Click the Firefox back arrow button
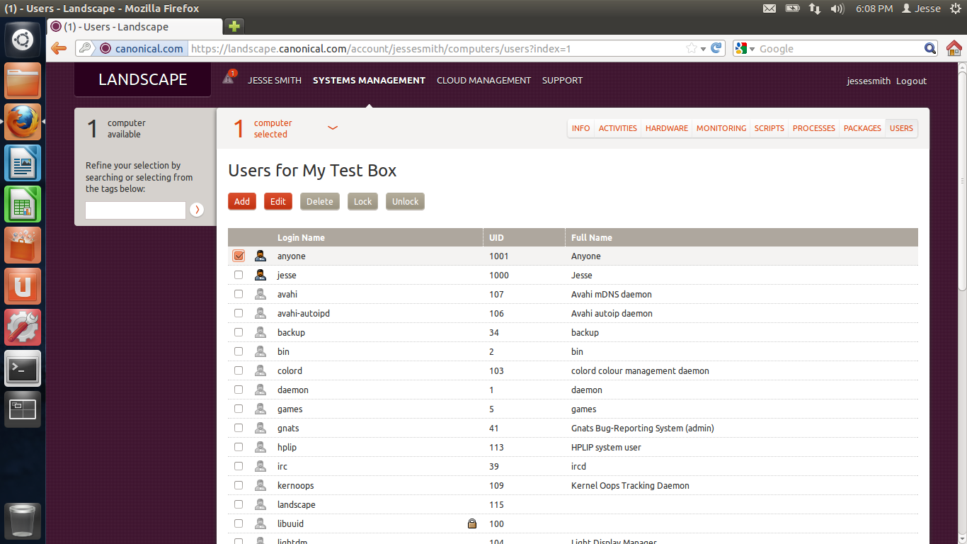Image resolution: width=967 pixels, height=544 pixels. [59, 49]
